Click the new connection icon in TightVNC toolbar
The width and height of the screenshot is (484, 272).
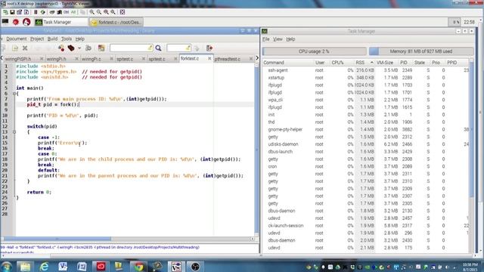pyautogui.click(x=5, y=12)
